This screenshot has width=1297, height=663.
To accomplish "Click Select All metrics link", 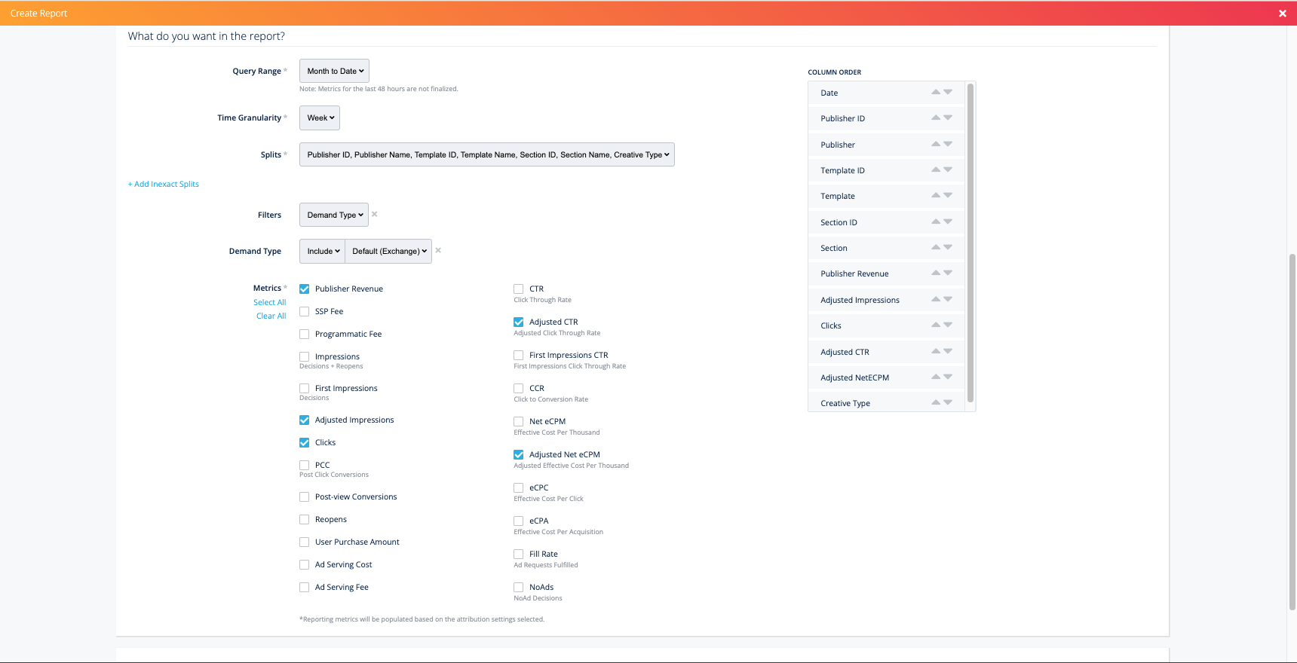I will [x=269, y=303].
